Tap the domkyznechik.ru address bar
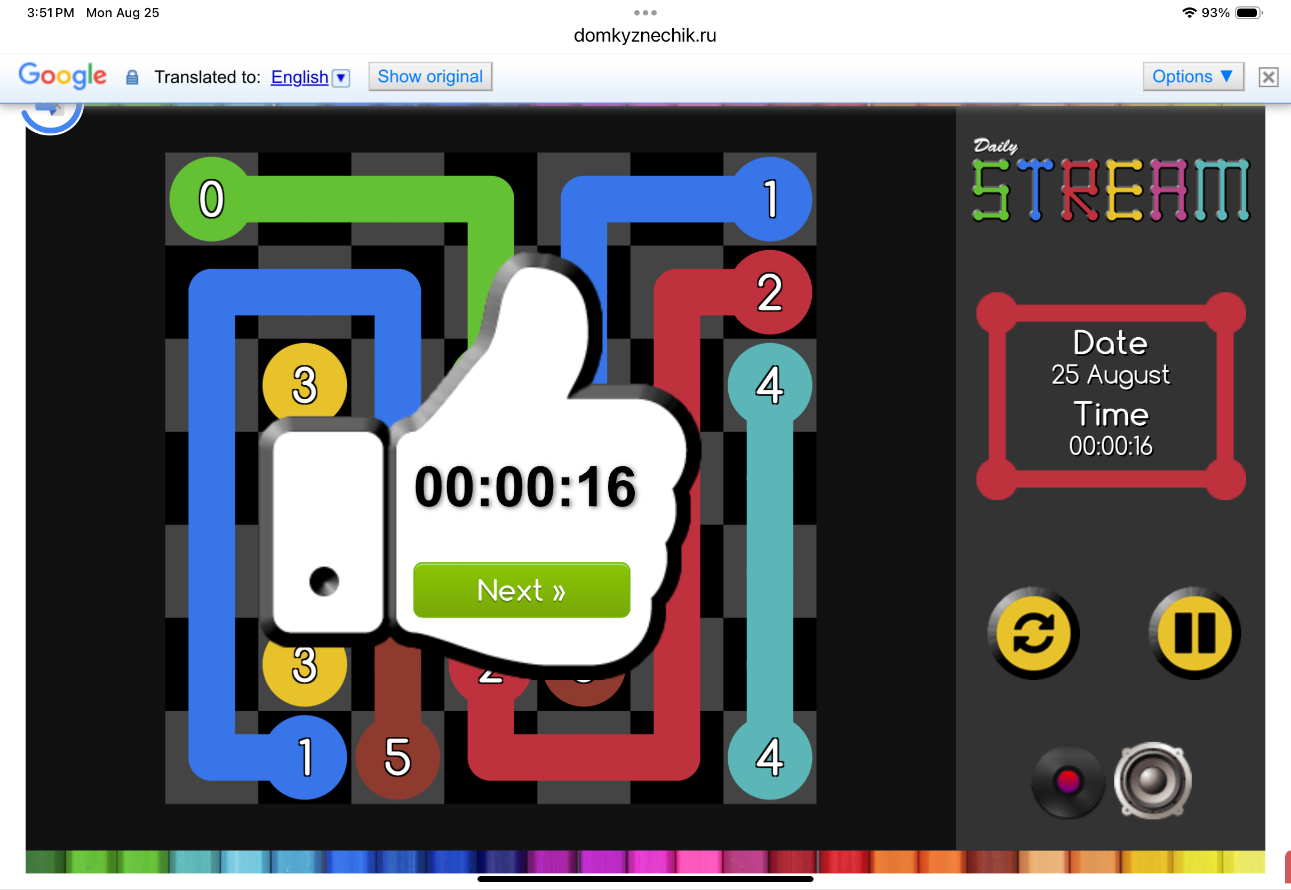The height and width of the screenshot is (890, 1291). 645,36
